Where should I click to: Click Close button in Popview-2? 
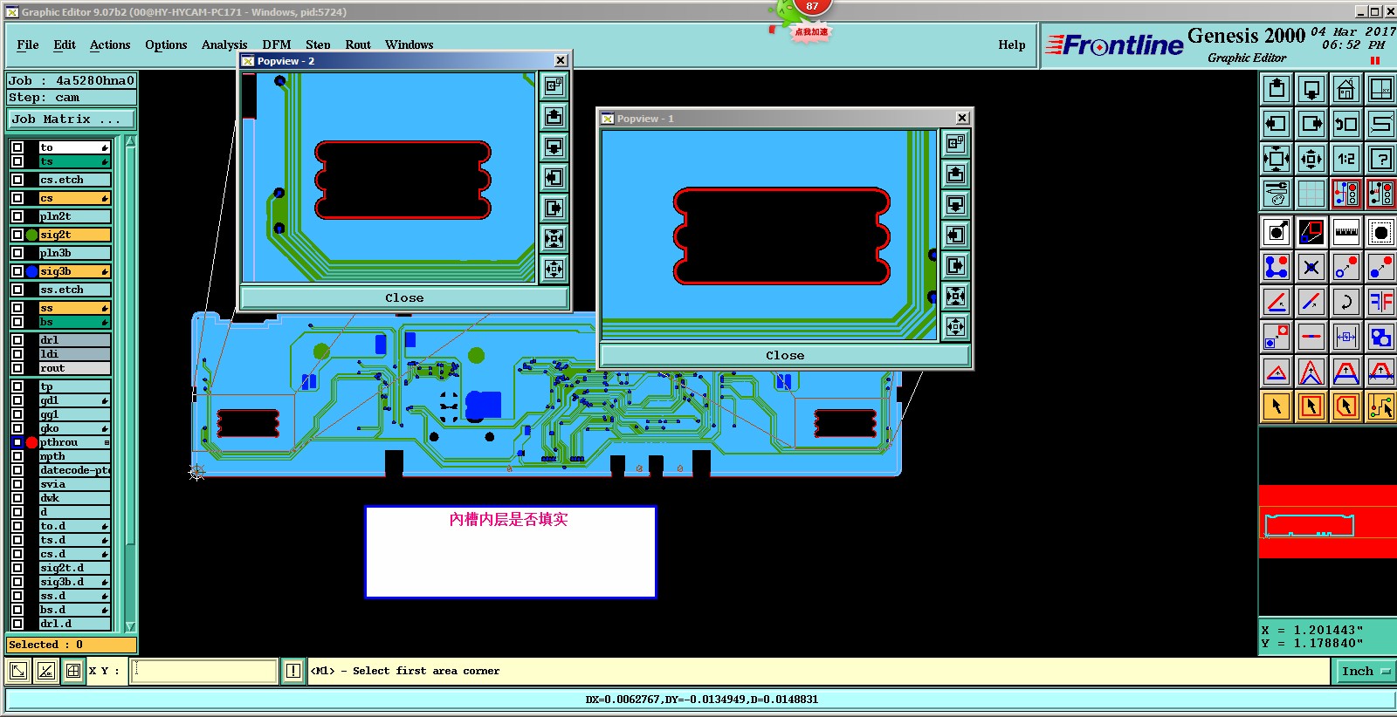[x=404, y=297]
